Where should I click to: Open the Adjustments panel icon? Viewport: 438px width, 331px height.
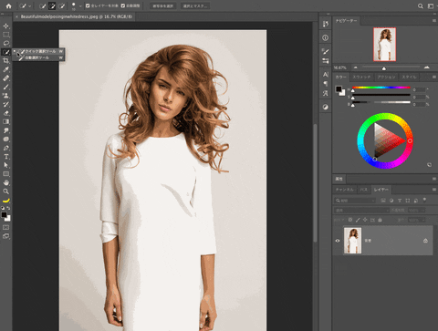[326, 107]
